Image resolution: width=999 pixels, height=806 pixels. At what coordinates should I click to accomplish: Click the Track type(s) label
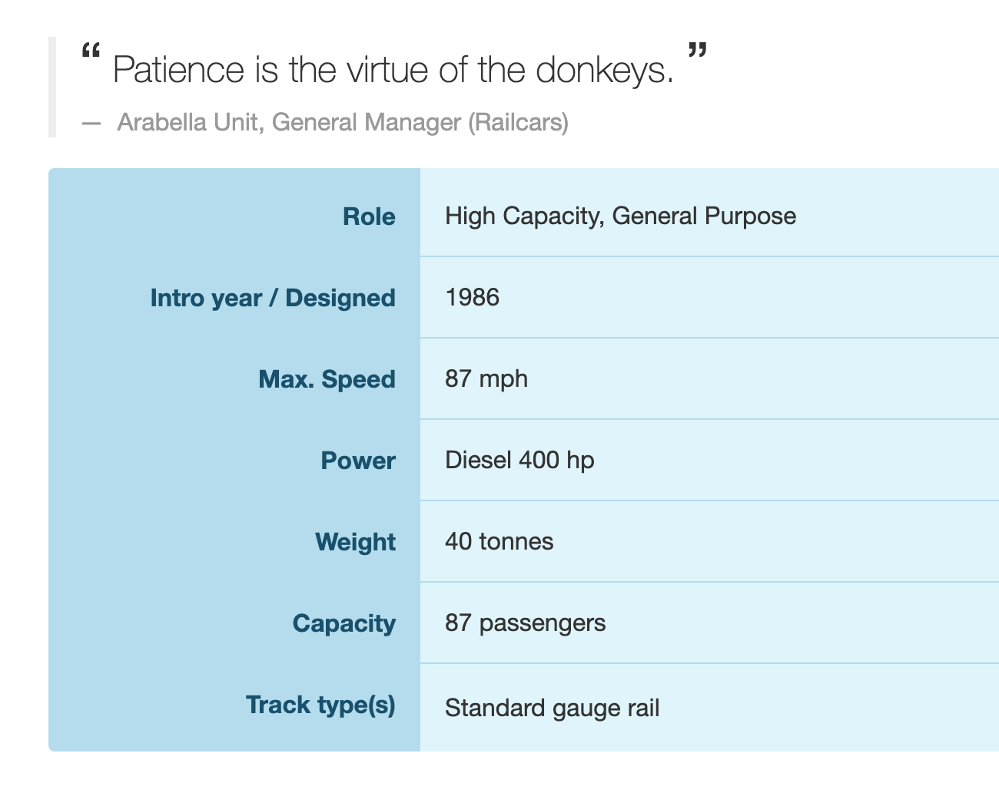320,705
